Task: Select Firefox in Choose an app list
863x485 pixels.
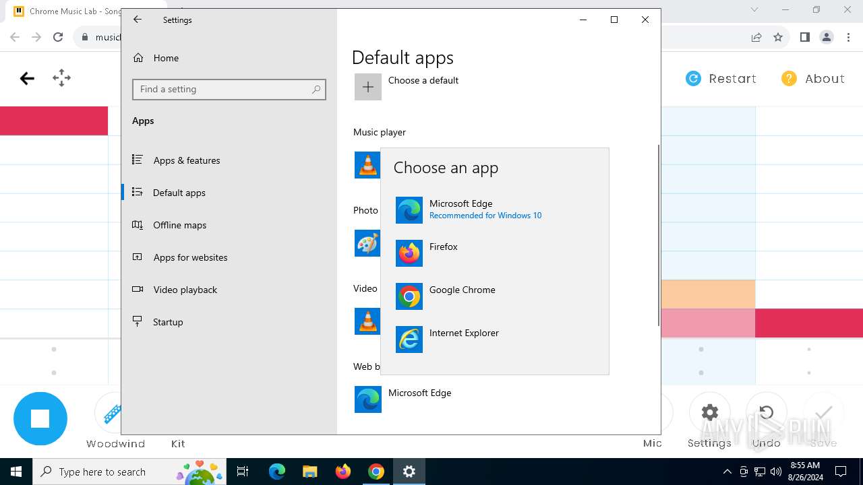Action: click(x=494, y=253)
